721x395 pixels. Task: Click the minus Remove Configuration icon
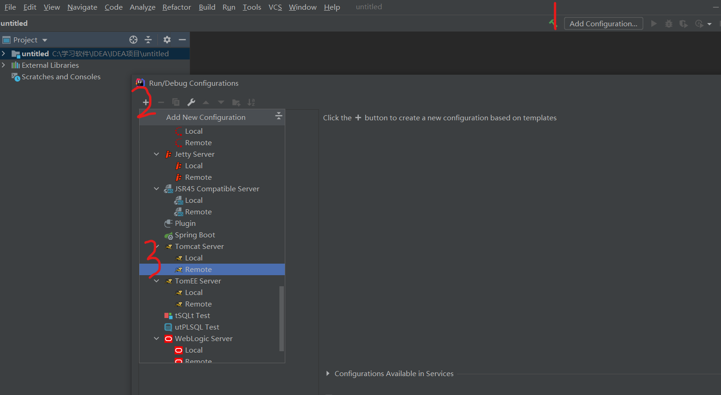coord(161,102)
